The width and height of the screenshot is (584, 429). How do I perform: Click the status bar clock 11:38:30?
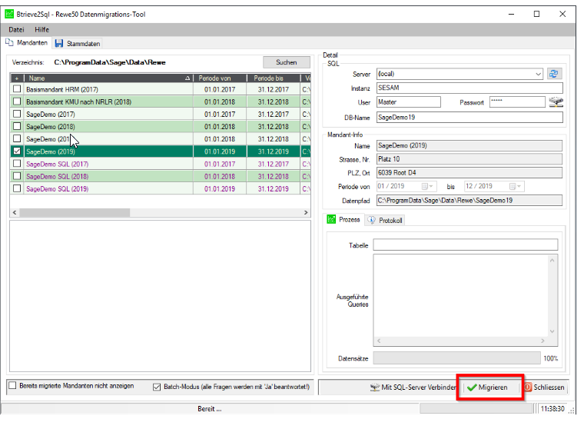tap(552, 409)
